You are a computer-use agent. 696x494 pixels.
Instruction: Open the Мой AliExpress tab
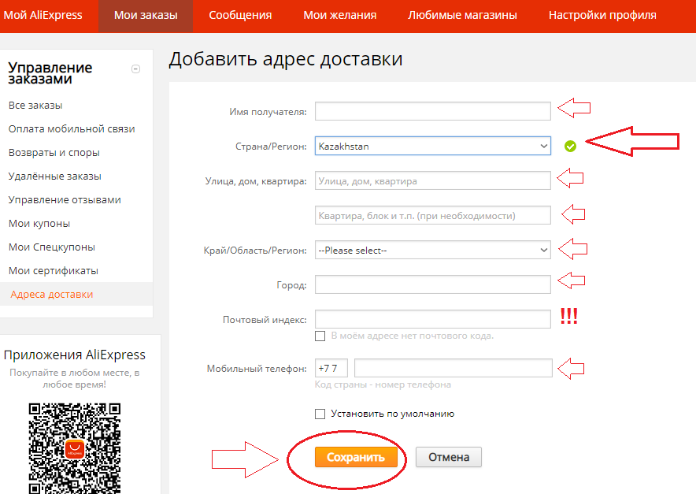(x=43, y=15)
